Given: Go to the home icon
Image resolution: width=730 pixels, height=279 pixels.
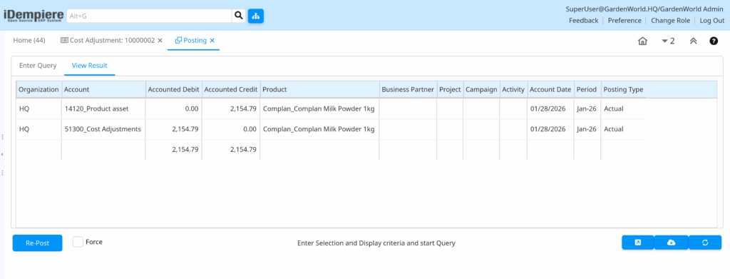Looking at the screenshot, I should [x=642, y=41].
